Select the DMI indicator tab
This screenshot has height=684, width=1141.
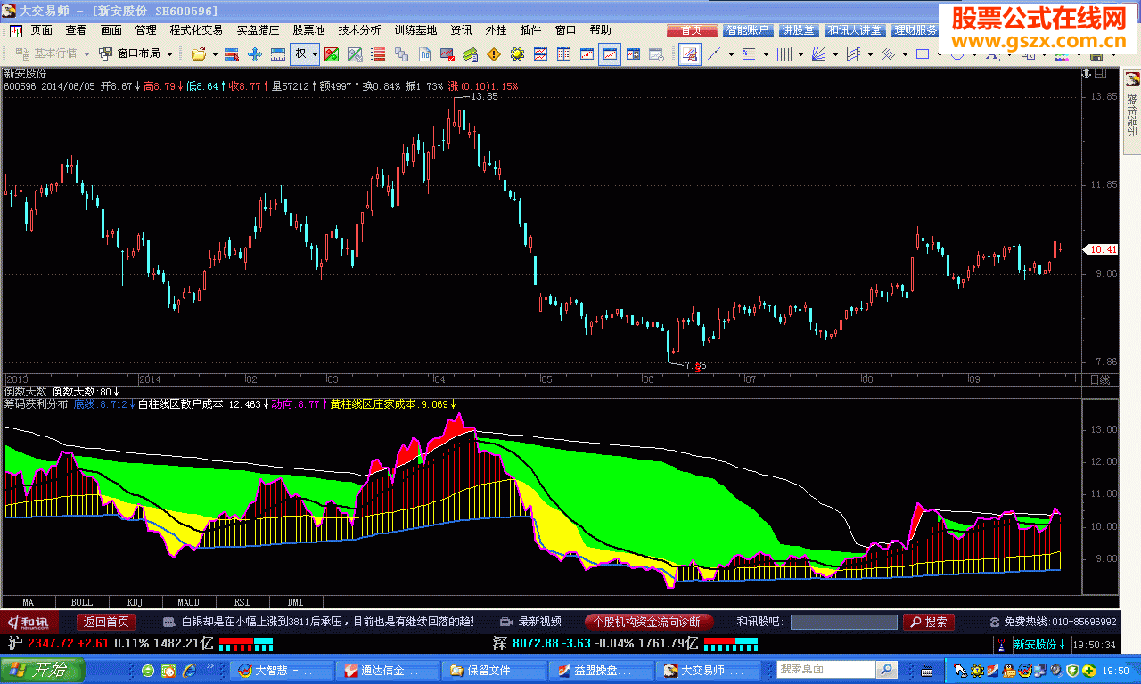296,602
